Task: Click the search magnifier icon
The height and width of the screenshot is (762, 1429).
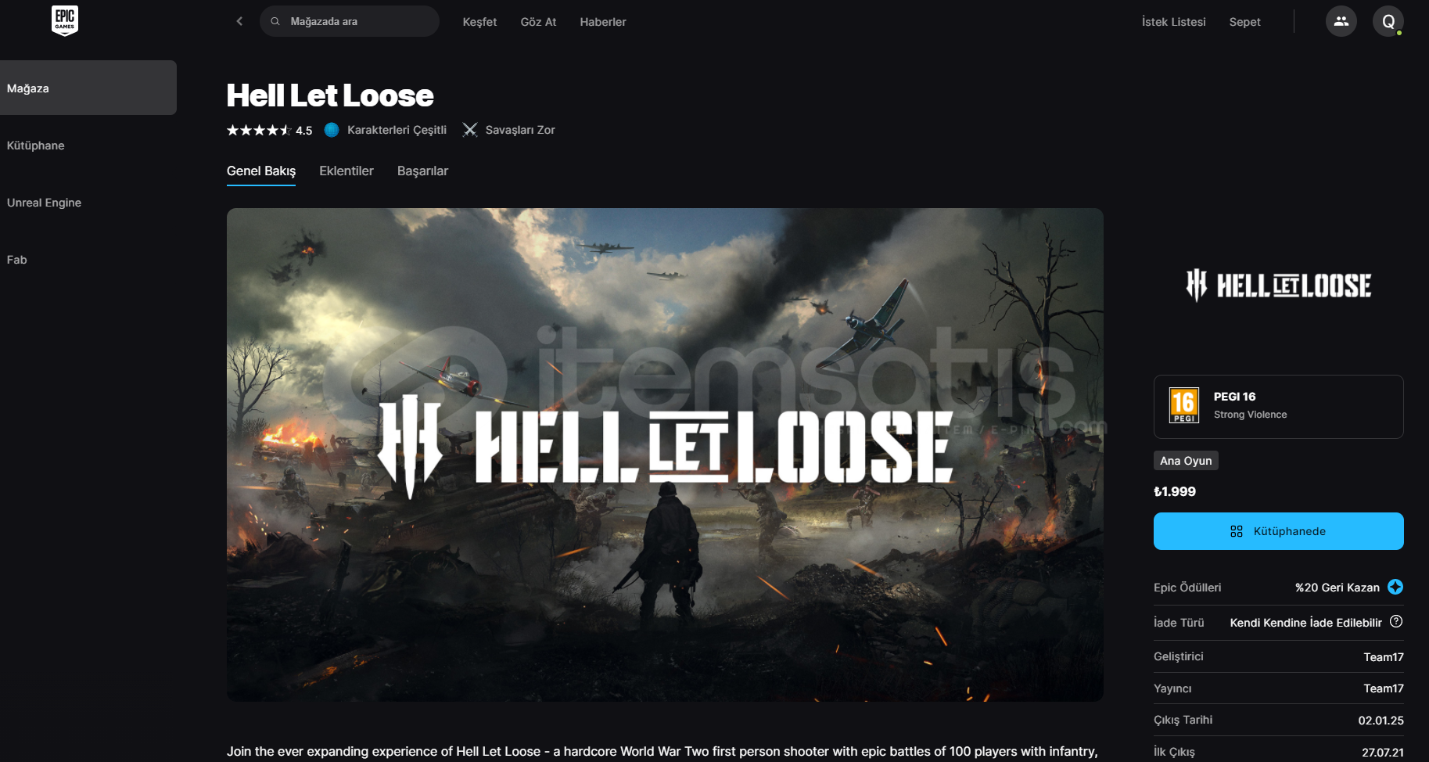Action: coord(275,21)
